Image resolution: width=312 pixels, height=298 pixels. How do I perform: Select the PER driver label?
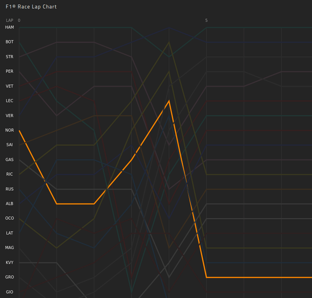point(9,71)
